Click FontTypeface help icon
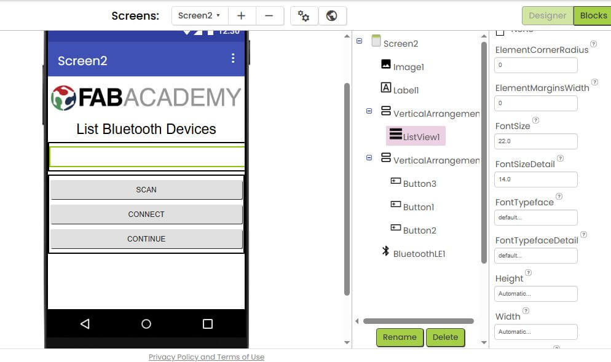This screenshot has height=362, width=611. (559, 197)
